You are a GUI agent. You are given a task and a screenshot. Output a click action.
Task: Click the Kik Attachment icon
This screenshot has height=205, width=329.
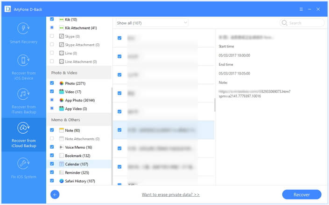point(62,28)
